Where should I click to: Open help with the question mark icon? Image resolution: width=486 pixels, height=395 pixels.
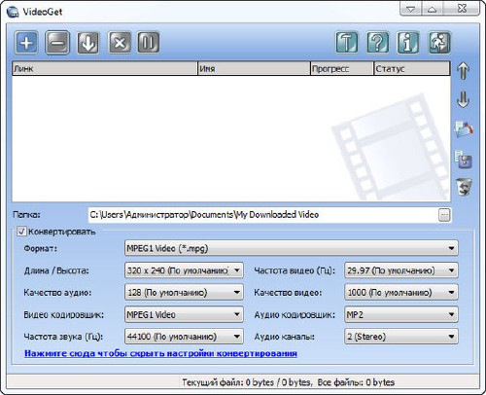pyautogui.click(x=377, y=42)
